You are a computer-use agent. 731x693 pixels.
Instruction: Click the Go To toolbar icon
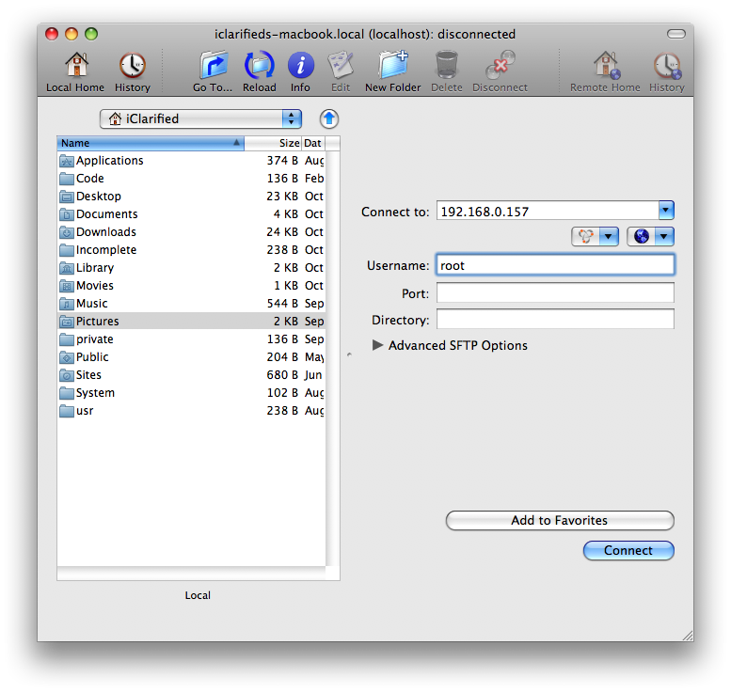(x=213, y=67)
